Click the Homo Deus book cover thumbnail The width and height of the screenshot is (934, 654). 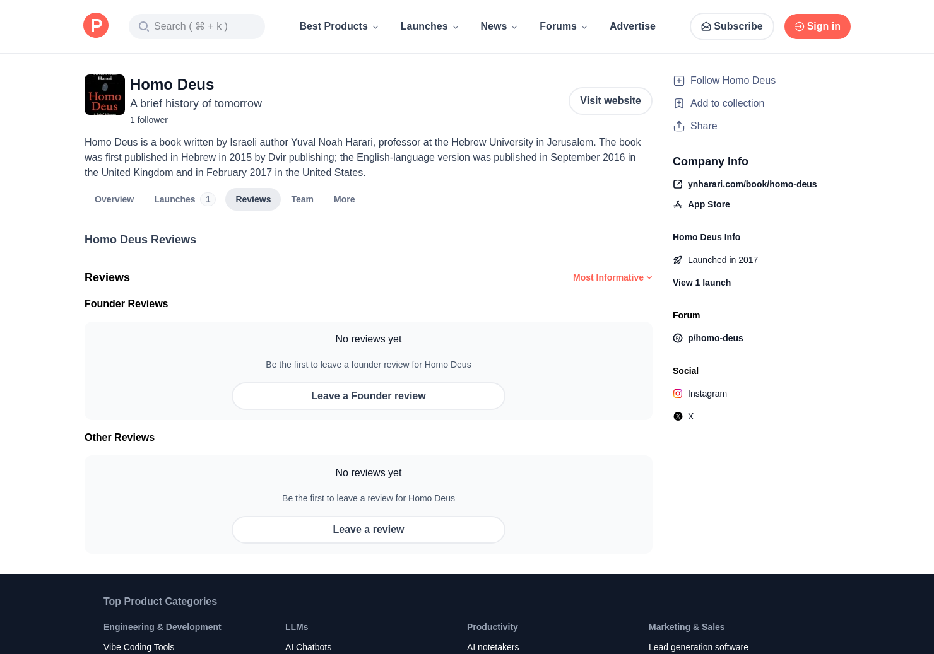(x=105, y=95)
